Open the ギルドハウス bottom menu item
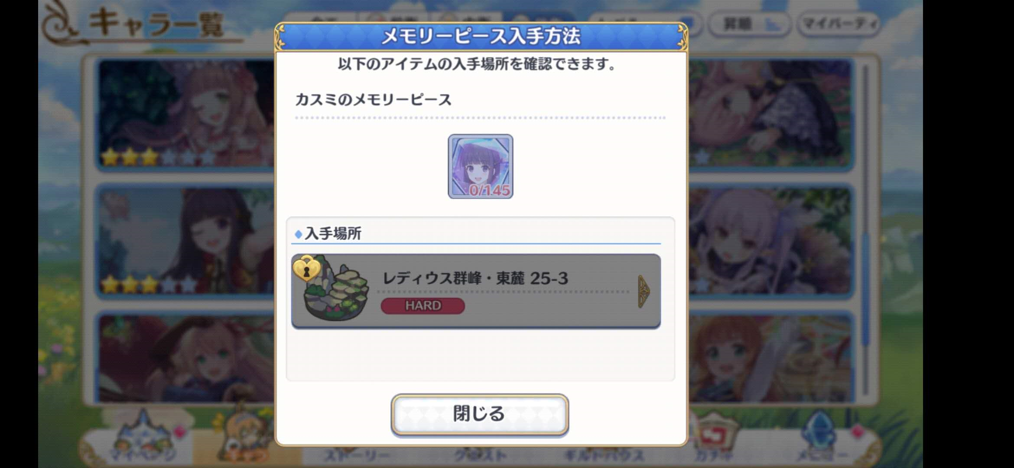Image resolution: width=1014 pixels, height=468 pixels. [x=603, y=456]
